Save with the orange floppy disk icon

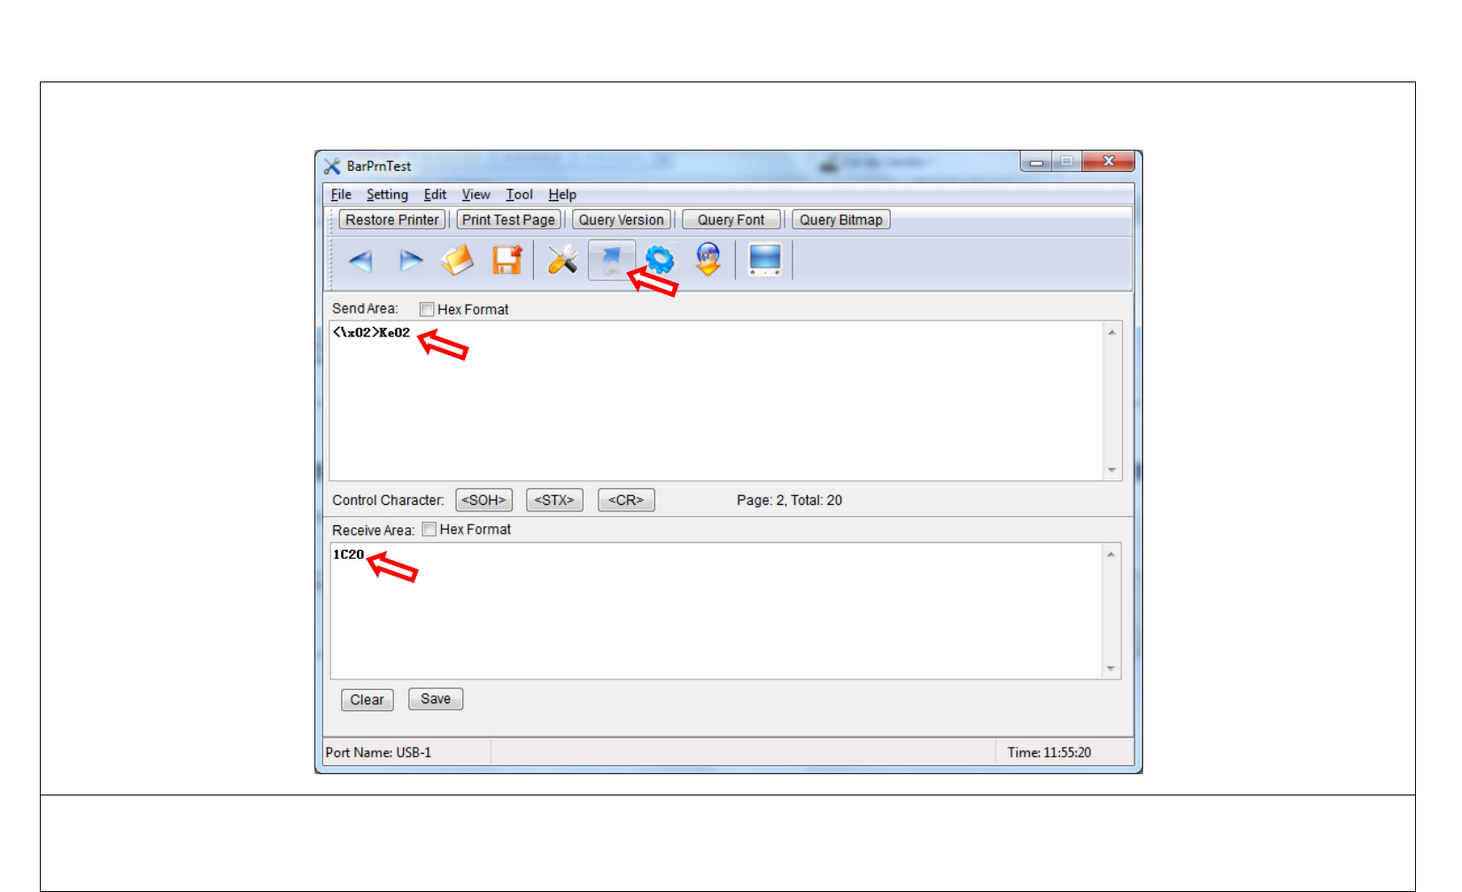[x=507, y=260]
